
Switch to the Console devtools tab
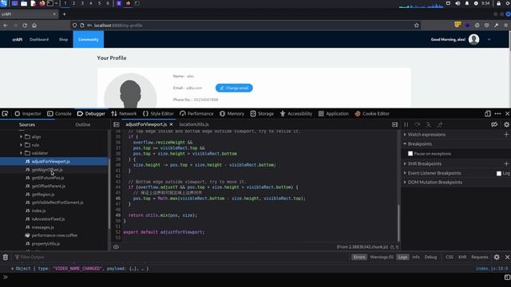click(59, 113)
